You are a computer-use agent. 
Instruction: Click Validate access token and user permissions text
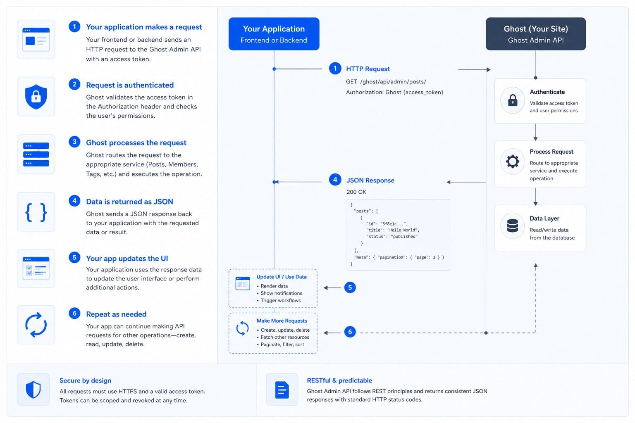[554, 107]
